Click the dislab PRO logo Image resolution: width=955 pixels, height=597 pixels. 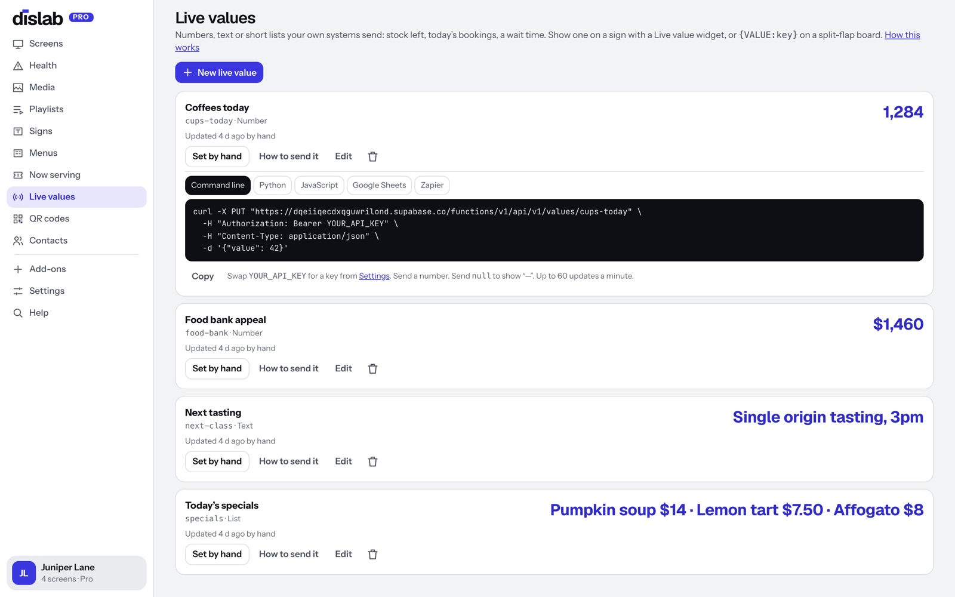point(53,18)
